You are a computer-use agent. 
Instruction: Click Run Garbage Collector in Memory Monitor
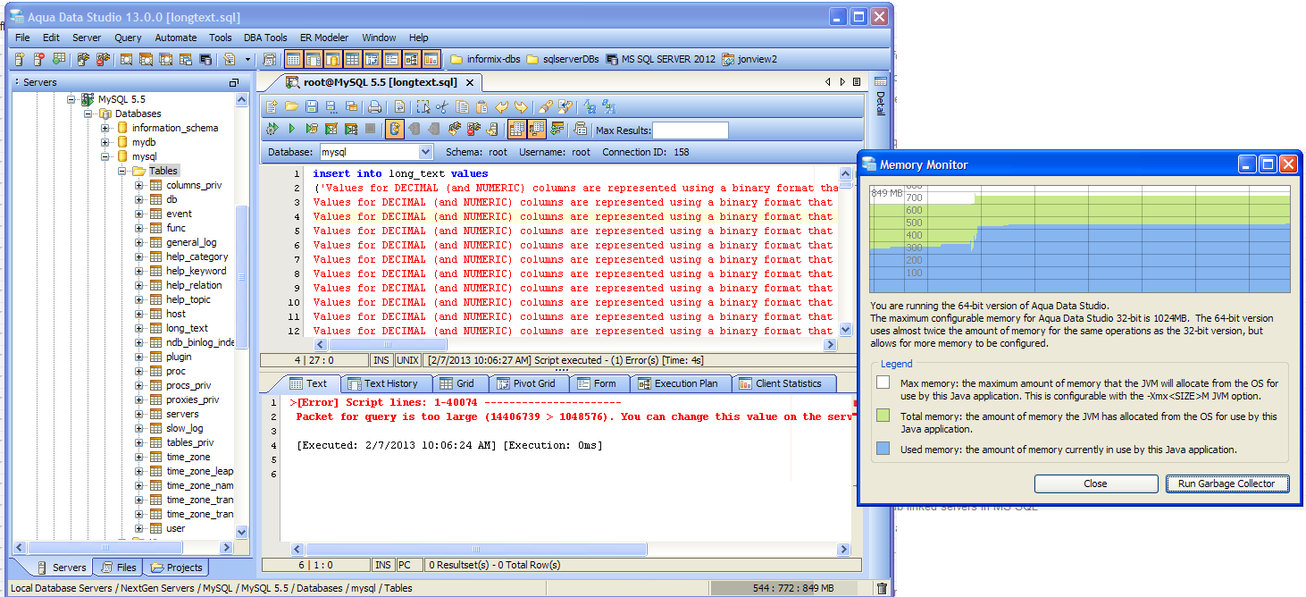1226,483
